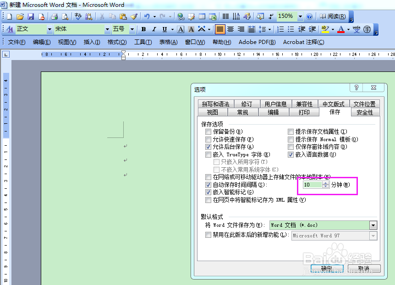
Task: Open a file with the folder icon
Action: coord(20,16)
